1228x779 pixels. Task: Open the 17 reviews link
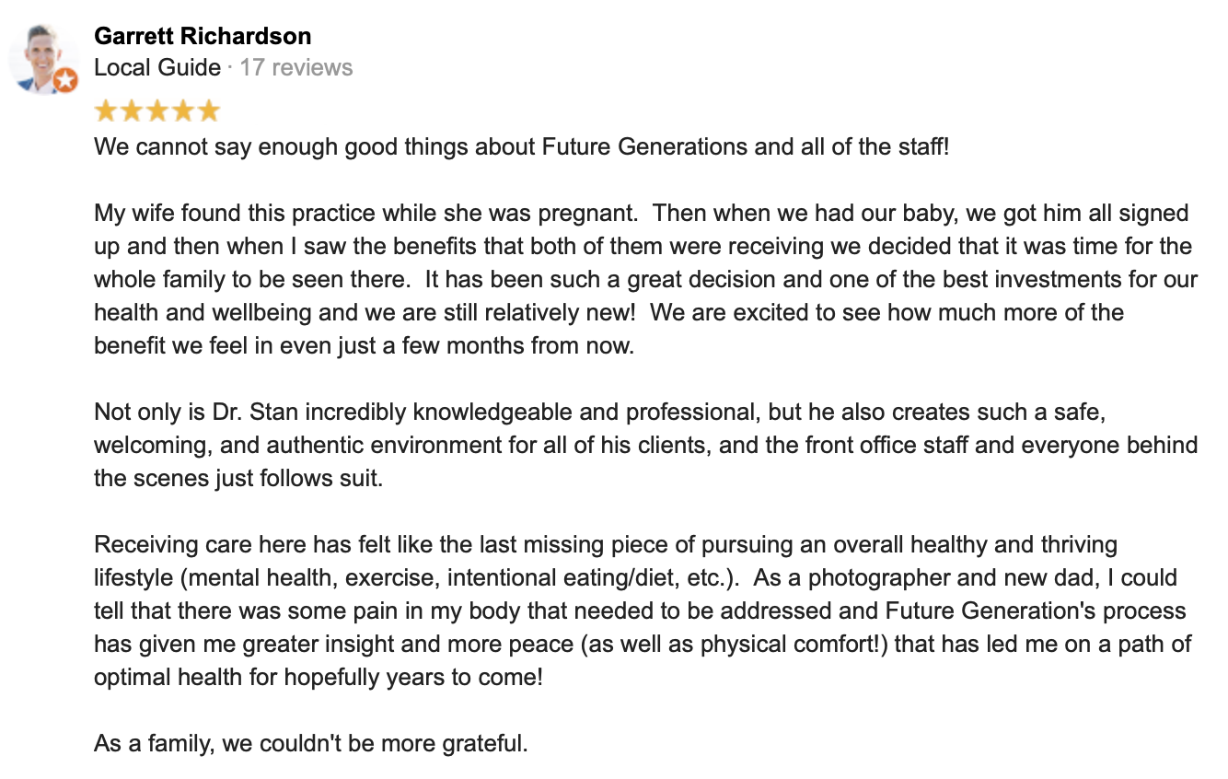tap(296, 67)
